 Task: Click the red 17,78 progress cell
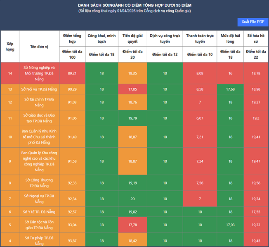click(132, 225)
